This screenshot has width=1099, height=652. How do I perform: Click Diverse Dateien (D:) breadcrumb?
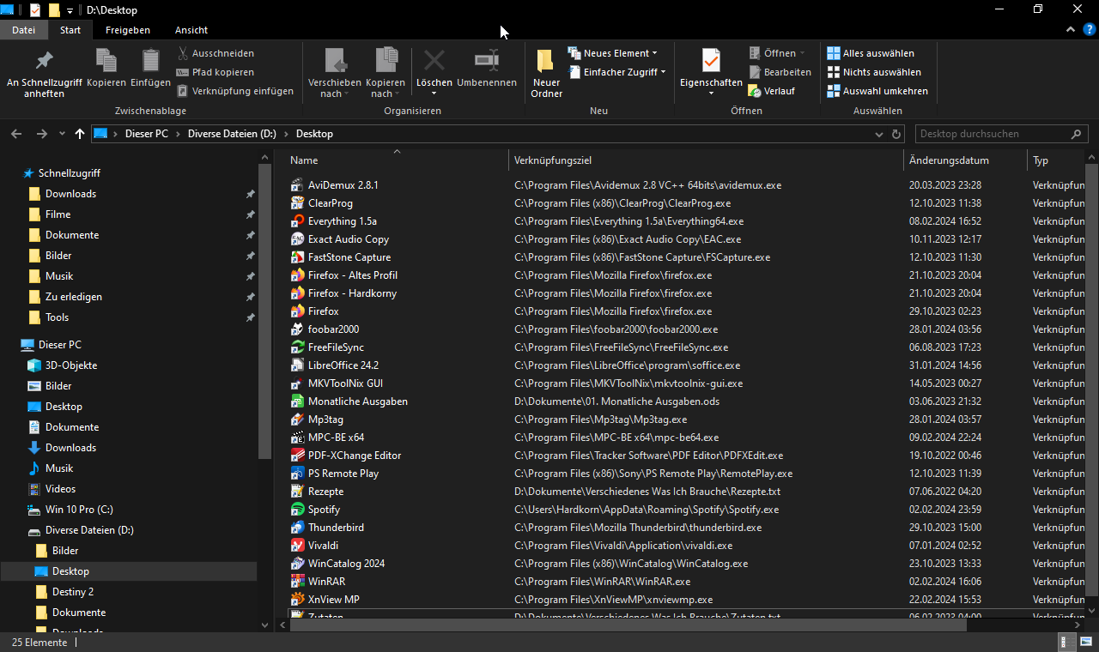[x=232, y=134]
